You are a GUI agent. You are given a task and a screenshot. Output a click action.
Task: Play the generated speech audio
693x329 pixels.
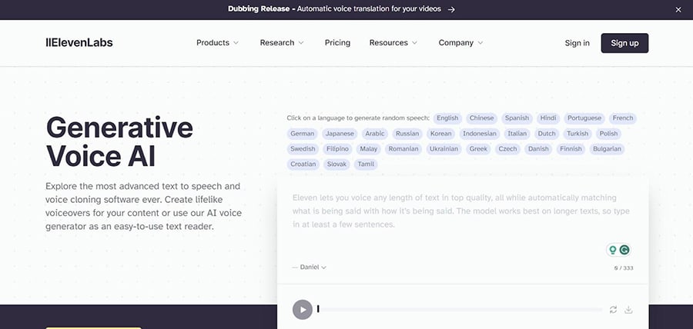coord(303,310)
